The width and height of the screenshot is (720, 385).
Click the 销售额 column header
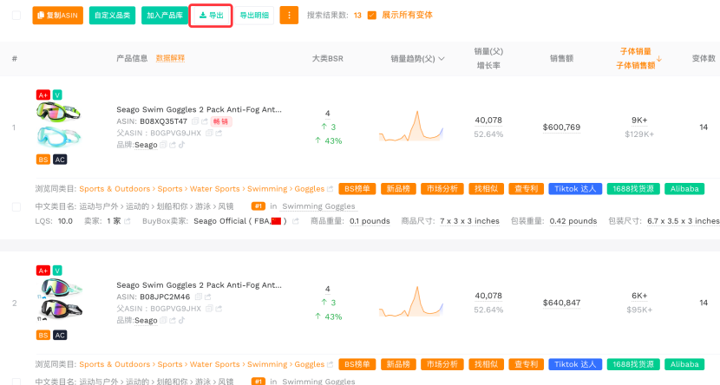pyautogui.click(x=561, y=58)
